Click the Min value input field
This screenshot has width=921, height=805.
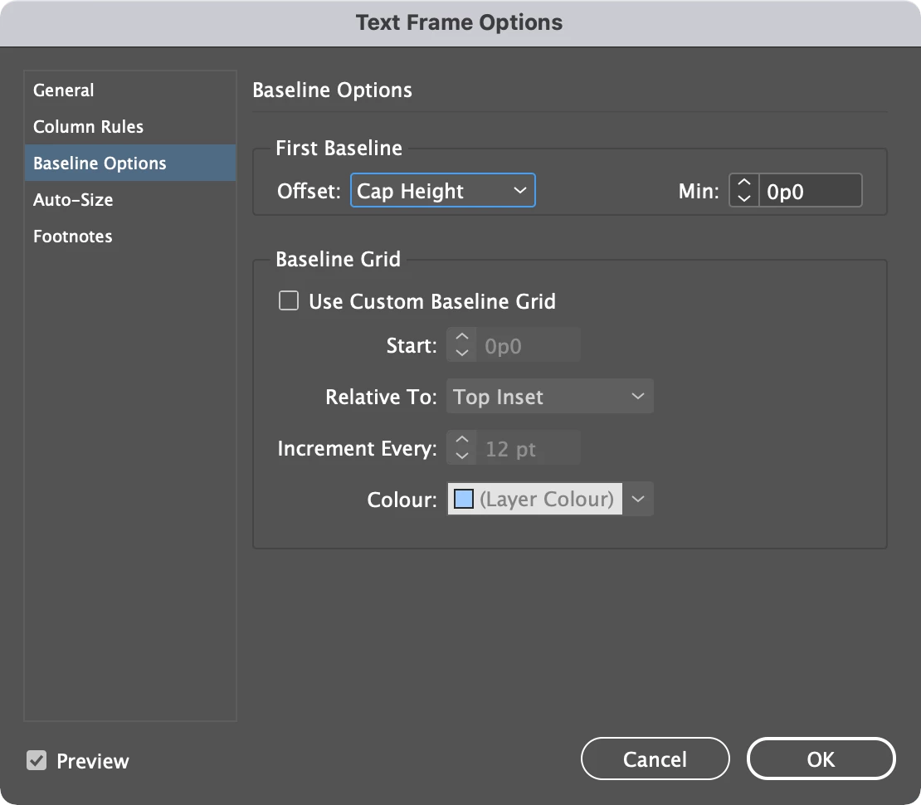810,190
